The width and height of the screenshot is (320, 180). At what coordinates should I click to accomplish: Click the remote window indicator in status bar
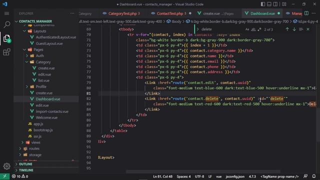(x=4, y=176)
